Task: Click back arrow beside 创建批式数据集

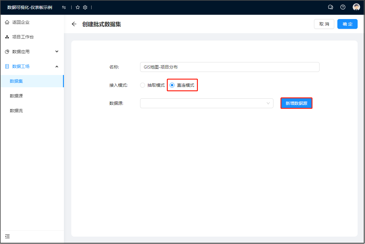Action: point(74,24)
